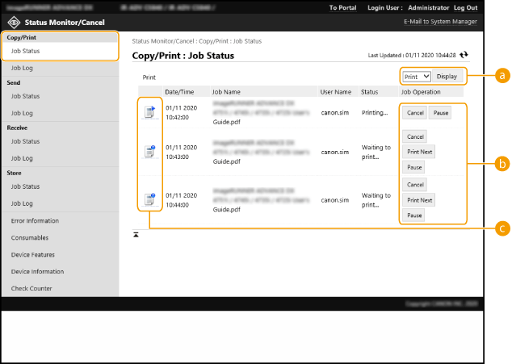Click the return-to-top arrow icon below table
Viewport: 512px width, 364px height.
coord(136,234)
